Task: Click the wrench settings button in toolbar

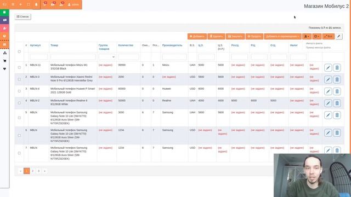Action: pyautogui.click(x=339, y=37)
